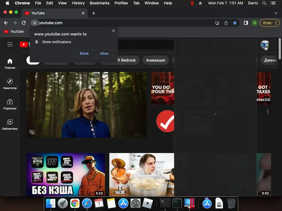Image resolution: width=282 pixels, height=211 pixels.
Task: Select the Анимация filter chip
Action: 156,60
